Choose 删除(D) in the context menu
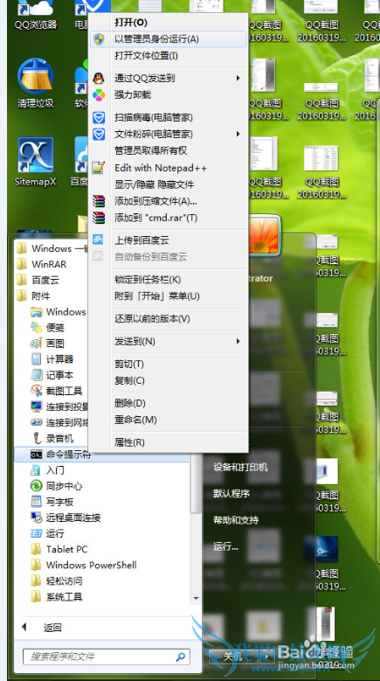 (169, 403)
